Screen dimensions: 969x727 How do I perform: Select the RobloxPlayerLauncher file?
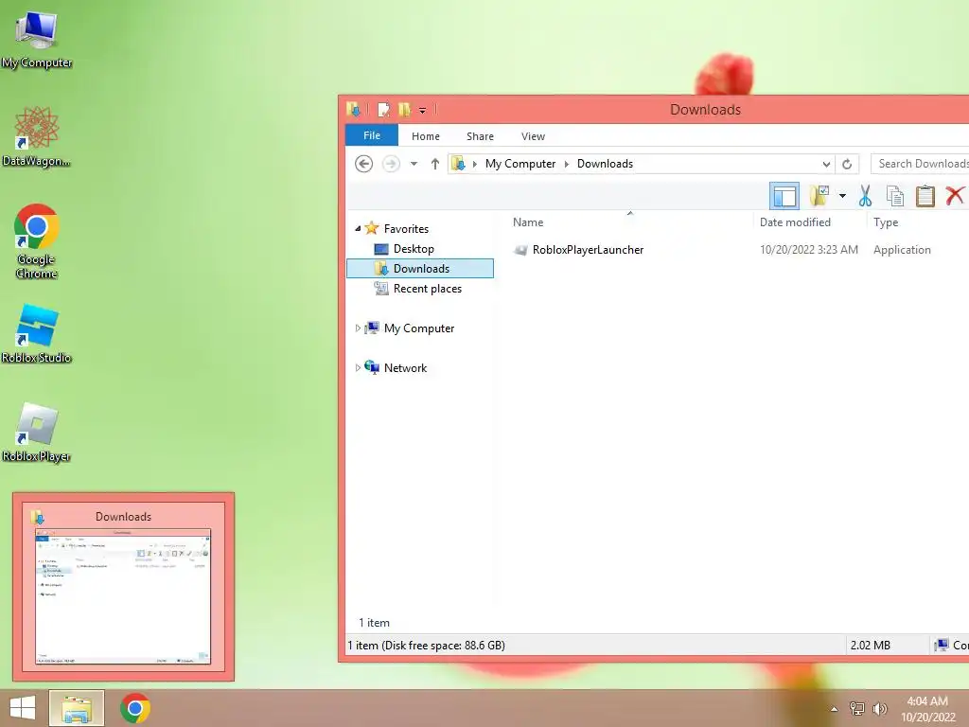588,250
